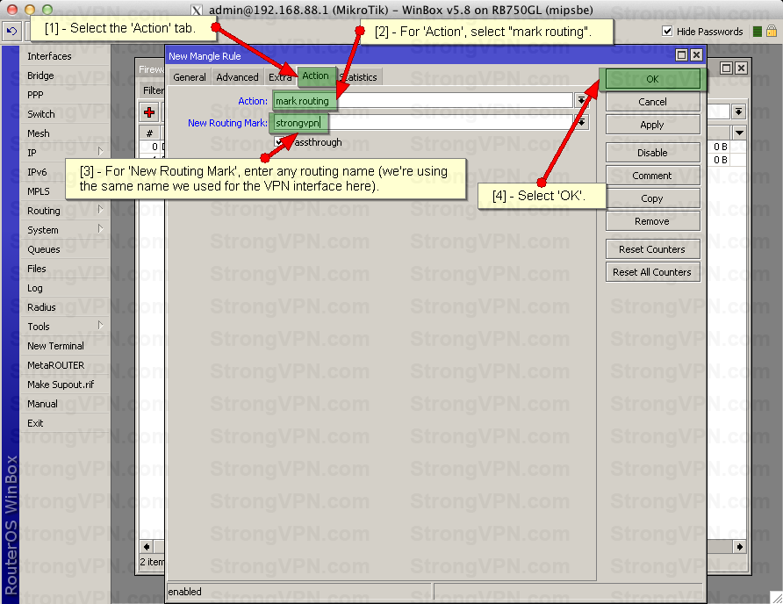The width and height of the screenshot is (783, 604).
Task: Click the OK button
Action: point(652,79)
